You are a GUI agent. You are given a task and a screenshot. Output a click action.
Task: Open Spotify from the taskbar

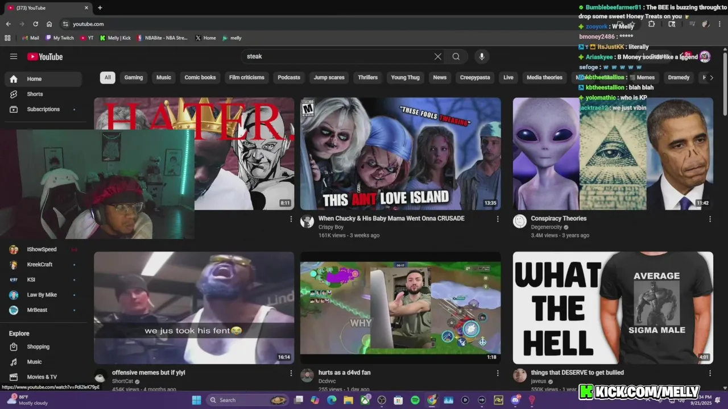[415, 400]
